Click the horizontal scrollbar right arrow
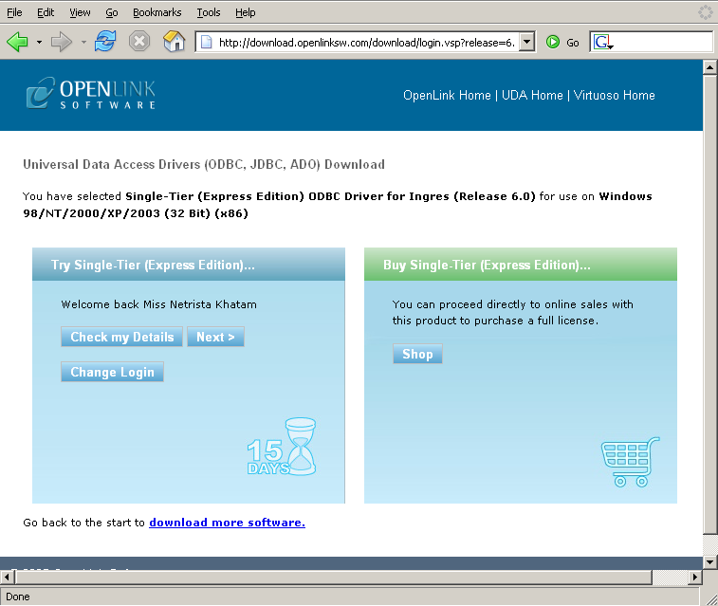718x606 pixels. click(x=695, y=578)
